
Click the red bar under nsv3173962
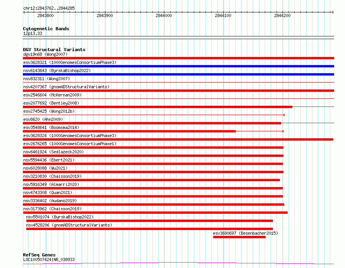(155, 213)
